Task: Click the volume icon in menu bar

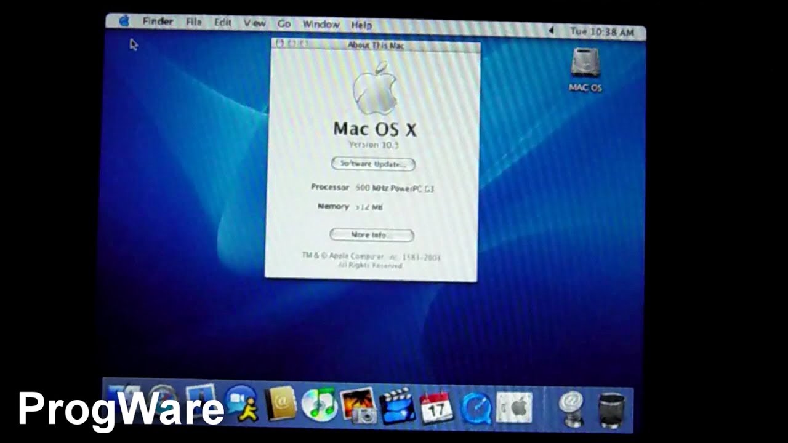Action: pos(551,30)
